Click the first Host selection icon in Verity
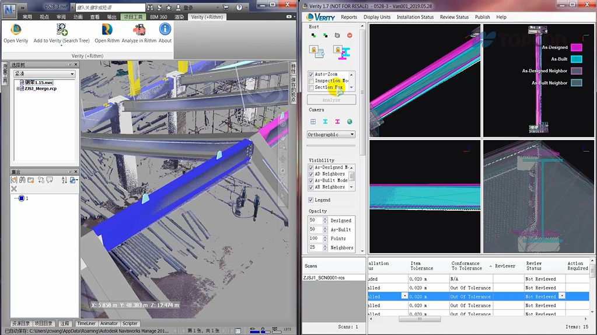The width and height of the screenshot is (597, 335). pos(313,36)
